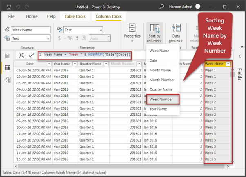
Task: Edit the column name field Week Name
Action: [x=31, y=30]
